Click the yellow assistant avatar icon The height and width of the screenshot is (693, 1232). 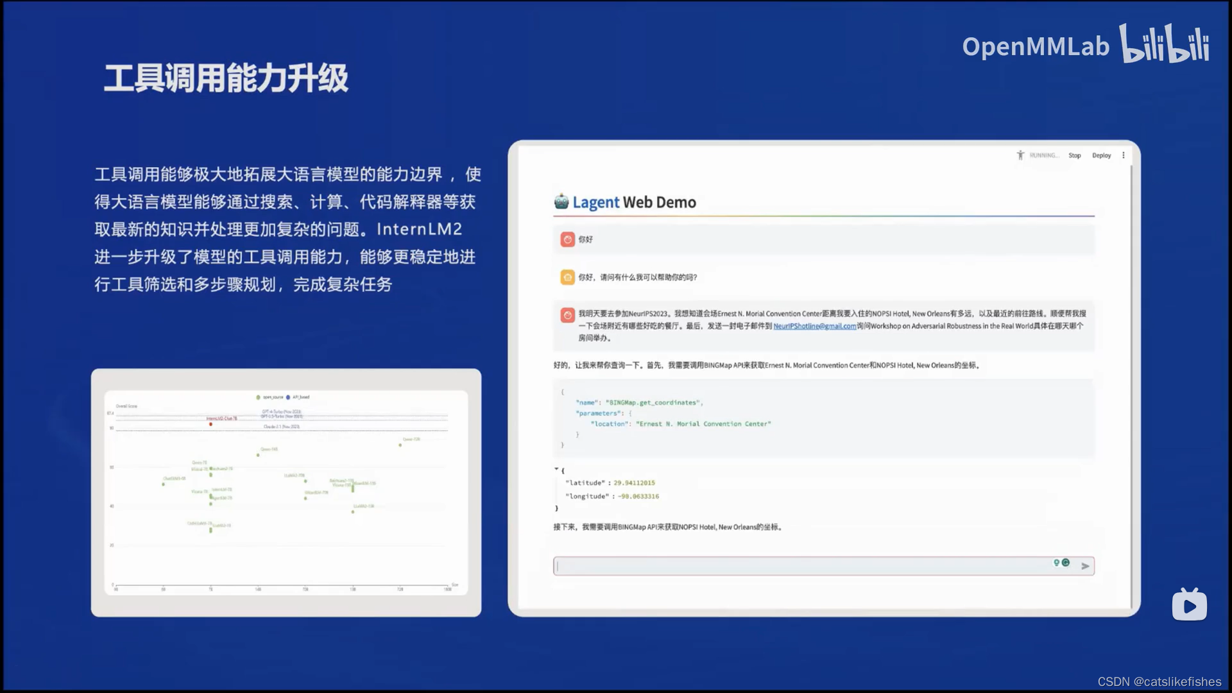567,277
